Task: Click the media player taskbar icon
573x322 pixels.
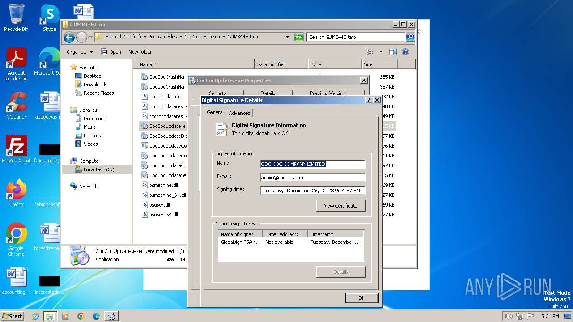Action: click(65, 316)
